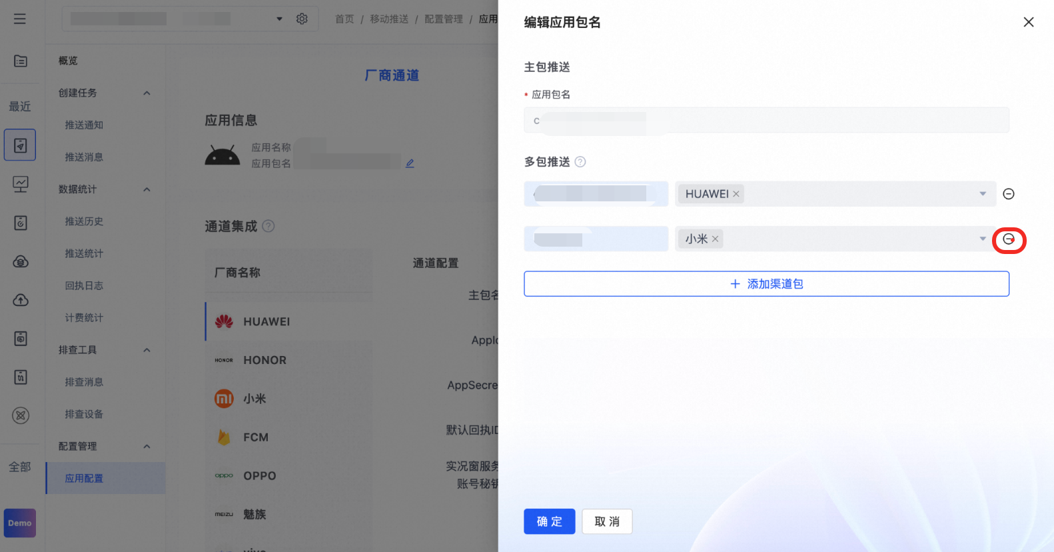Open the hamburger menu icon
The width and height of the screenshot is (1054, 552).
click(x=20, y=19)
